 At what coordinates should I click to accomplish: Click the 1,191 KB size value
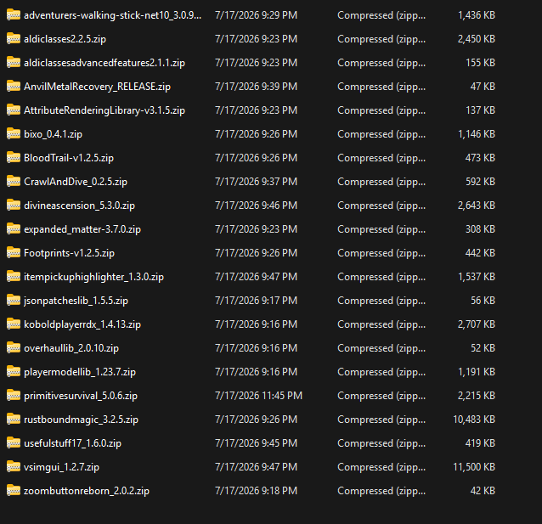pos(477,372)
